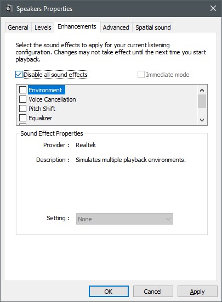Screen dimensions: 222x302
Task: Tick the Pitch Shift checkbox
Action: (22, 108)
